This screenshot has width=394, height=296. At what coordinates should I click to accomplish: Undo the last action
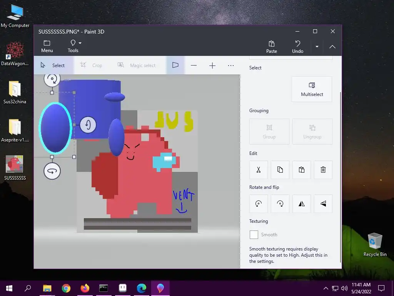click(297, 47)
